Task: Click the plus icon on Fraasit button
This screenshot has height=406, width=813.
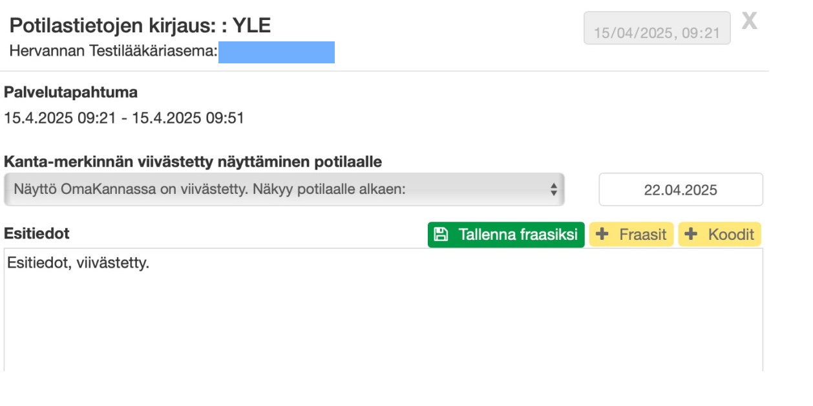Action: 602,234
